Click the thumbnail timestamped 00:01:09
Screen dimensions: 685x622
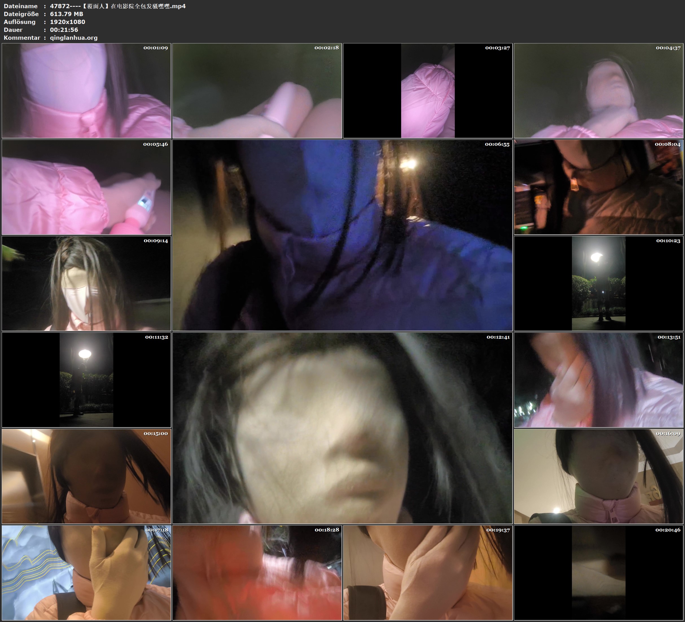coord(86,91)
